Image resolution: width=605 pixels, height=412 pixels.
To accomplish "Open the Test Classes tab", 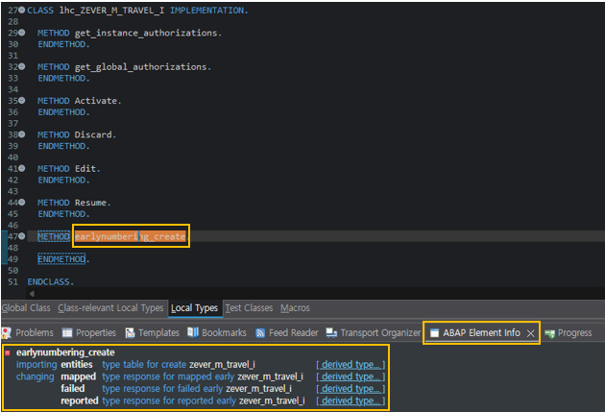I will point(249,308).
